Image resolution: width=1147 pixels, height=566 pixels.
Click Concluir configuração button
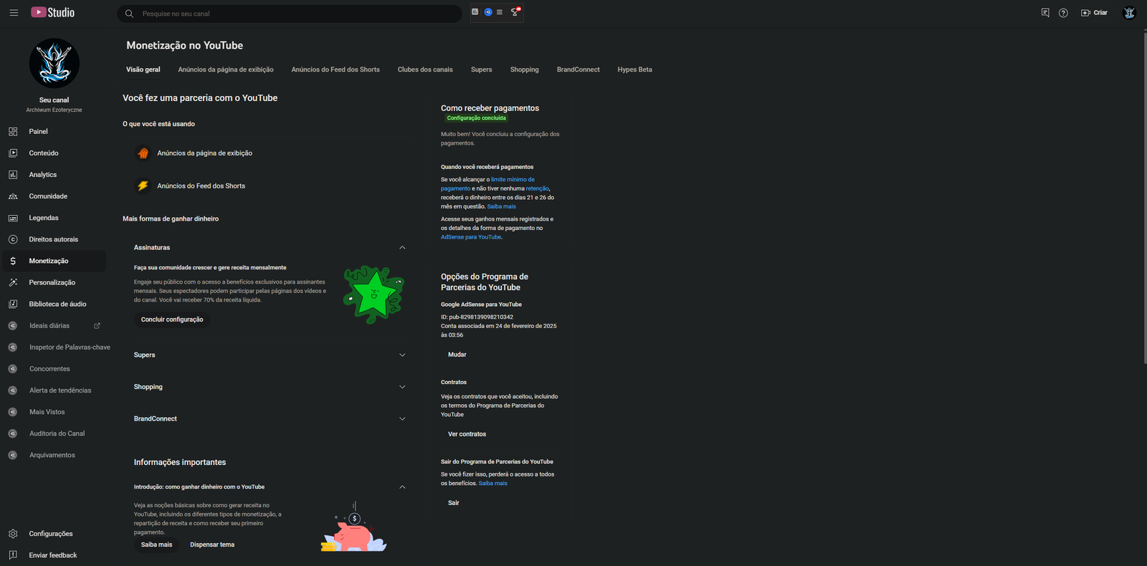click(x=172, y=320)
